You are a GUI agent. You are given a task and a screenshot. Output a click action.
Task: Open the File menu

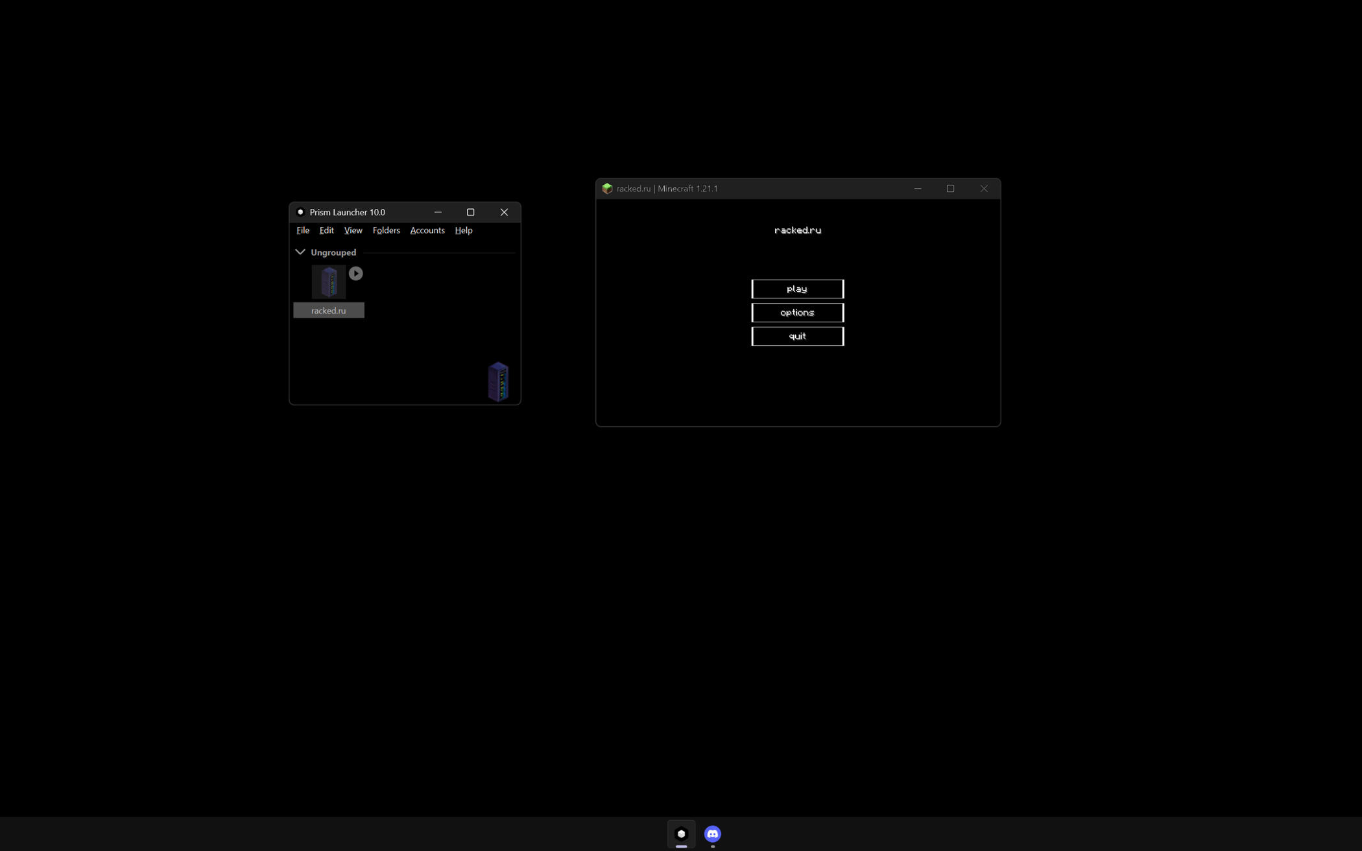[x=303, y=230]
